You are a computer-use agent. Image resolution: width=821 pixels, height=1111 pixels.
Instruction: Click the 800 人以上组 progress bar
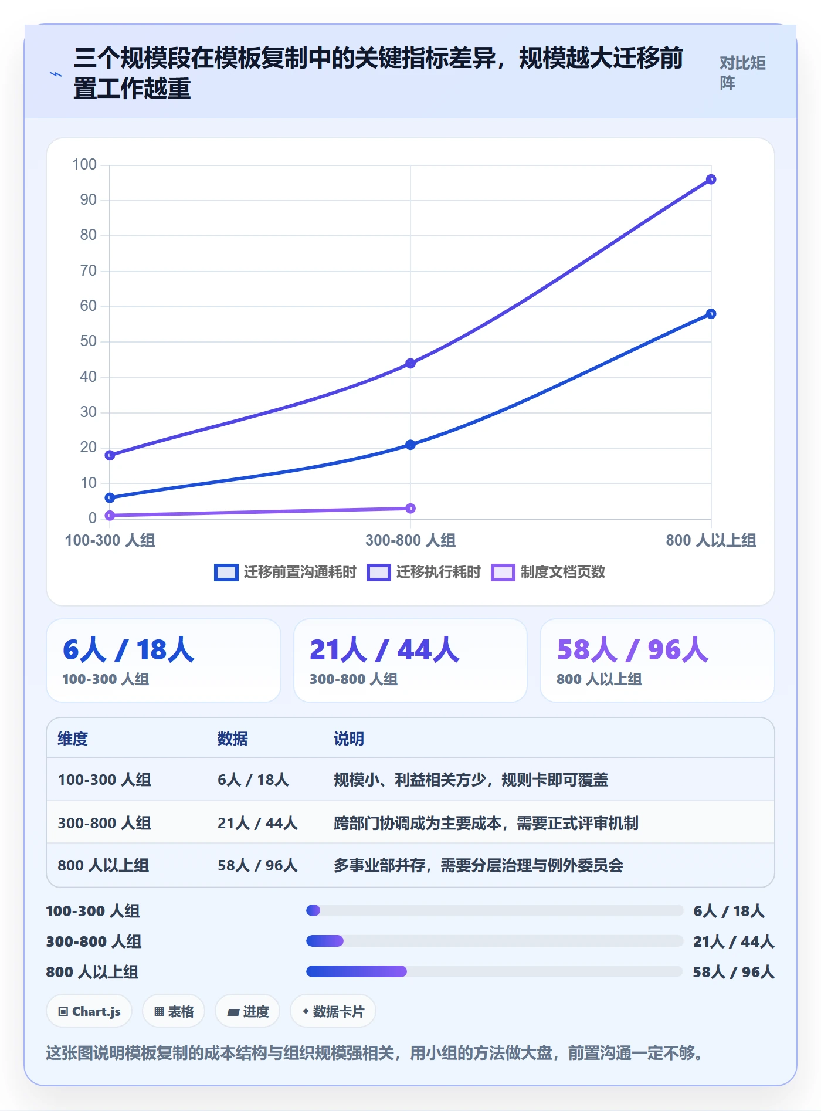pyautogui.click(x=495, y=971)
